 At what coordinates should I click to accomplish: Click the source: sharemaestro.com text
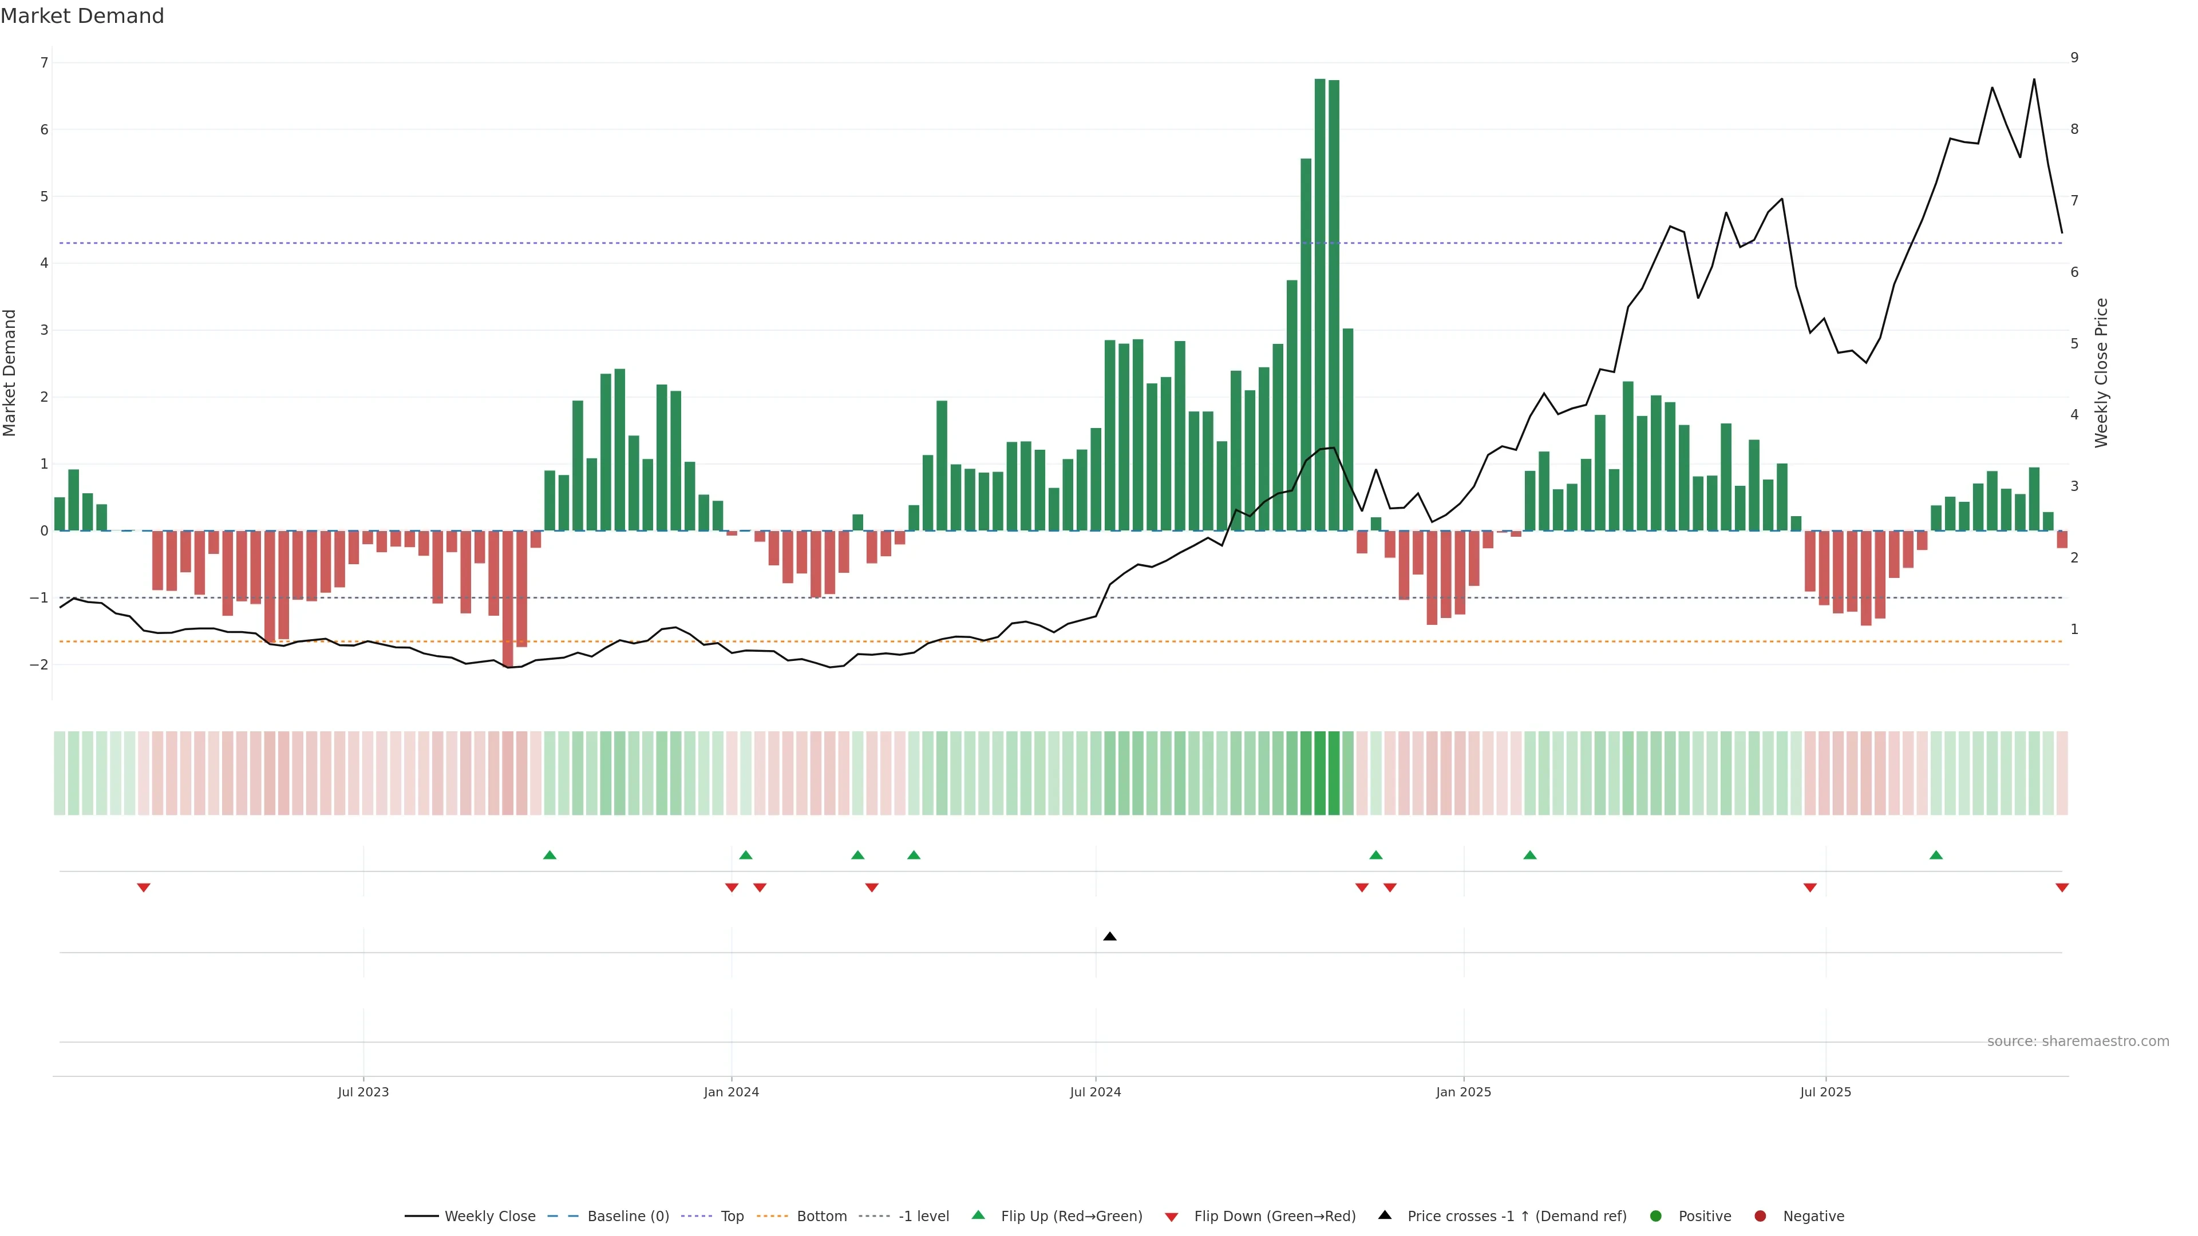point(2078,1041)
